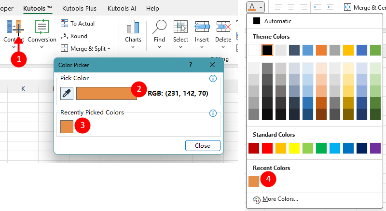386x211 pixels.
Task: Open the Help tab
Action: coord(152,8)
